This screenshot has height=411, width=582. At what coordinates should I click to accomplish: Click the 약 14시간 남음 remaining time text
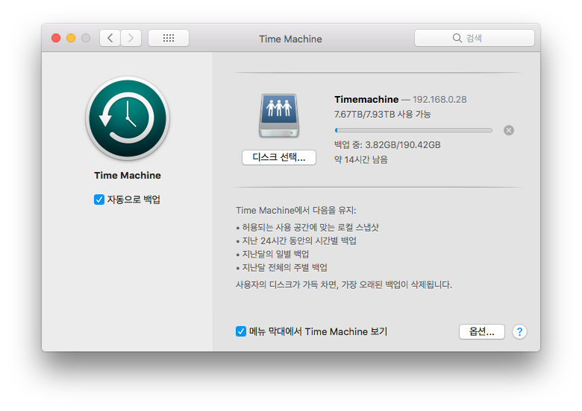[x=361, y=159]
